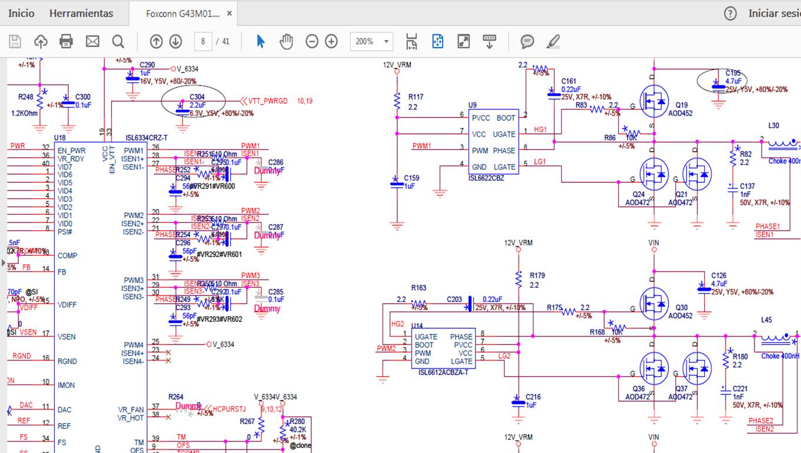Print the document with printer icon
This screenshot has width=801, height=453.
click(x=66, y=41)
